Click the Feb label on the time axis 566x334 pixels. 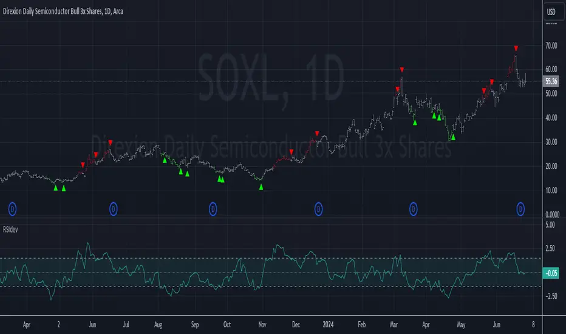tap(362, 325)
